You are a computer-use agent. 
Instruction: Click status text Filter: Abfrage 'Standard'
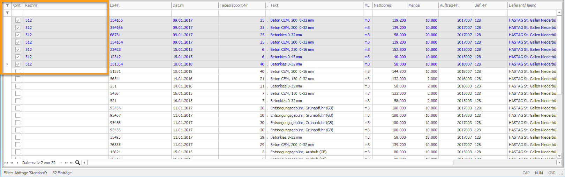coord(25,173)
